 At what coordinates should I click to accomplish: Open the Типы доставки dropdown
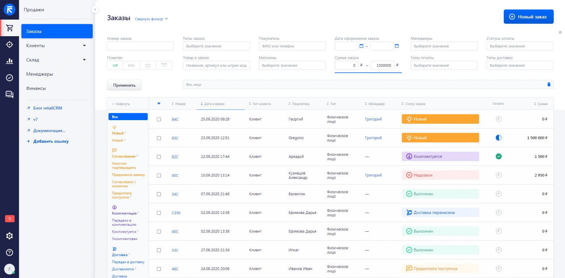(520, 66)
